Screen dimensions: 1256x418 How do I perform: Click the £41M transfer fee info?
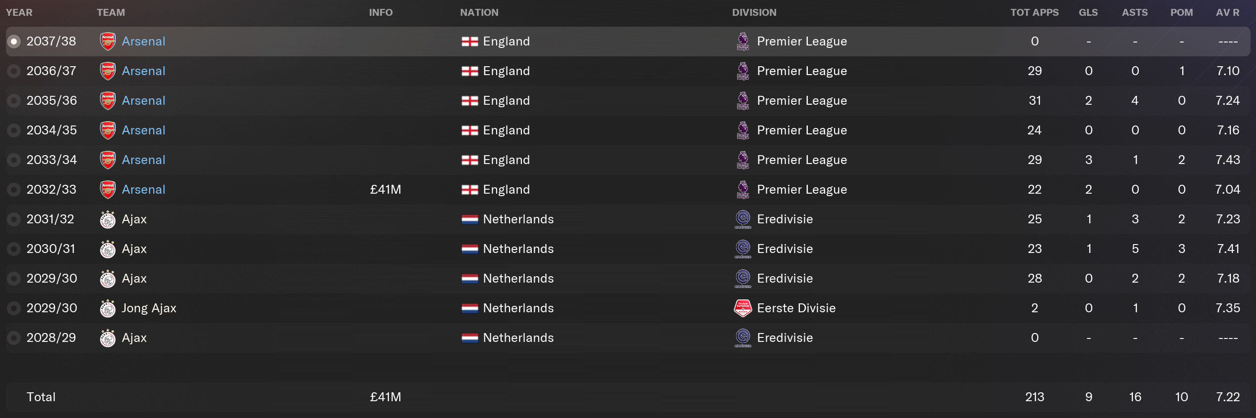pyautogui.click(x=385, y=190)
